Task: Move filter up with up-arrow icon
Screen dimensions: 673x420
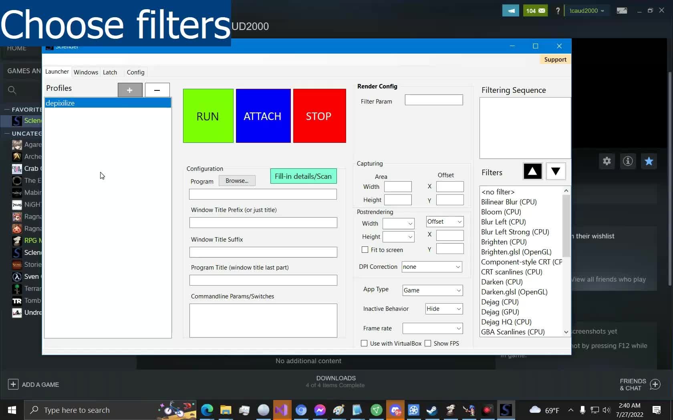Action: 532,172
